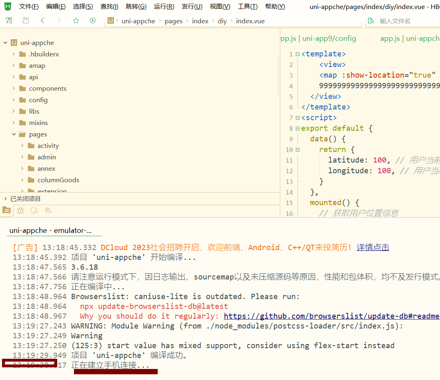Switch to app.js uni-app9/config tab
Screen dimensions: 440x380
318,38
